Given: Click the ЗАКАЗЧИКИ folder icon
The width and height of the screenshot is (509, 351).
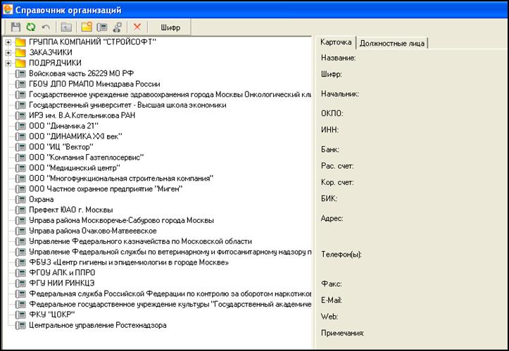Looking at the screenshot, I should pos(20,53).
